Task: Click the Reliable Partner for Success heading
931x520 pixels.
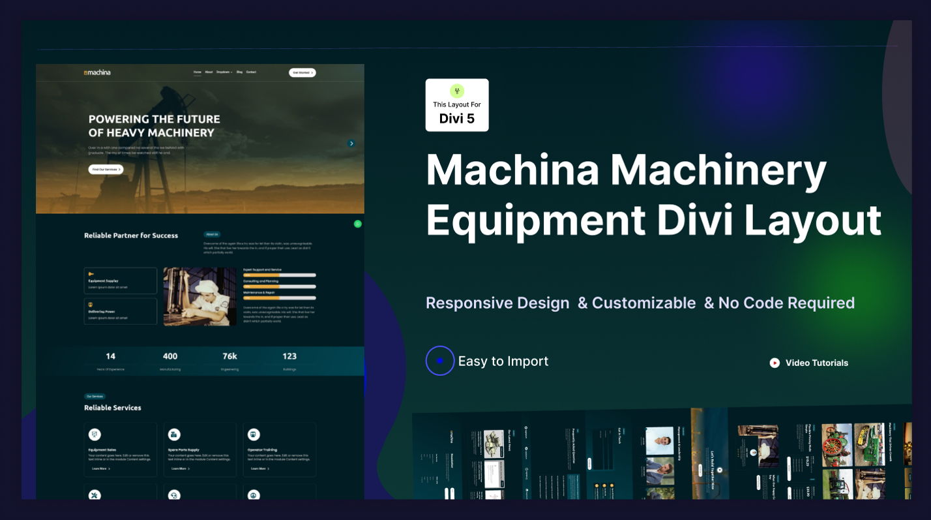Action: pos(131,236)
